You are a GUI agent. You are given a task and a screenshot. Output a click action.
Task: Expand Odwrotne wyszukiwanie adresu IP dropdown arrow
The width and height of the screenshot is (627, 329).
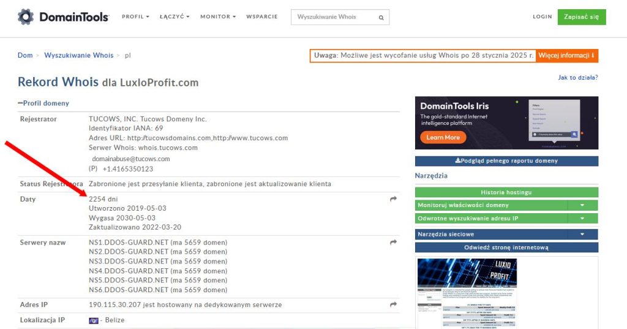pos(583,219)
